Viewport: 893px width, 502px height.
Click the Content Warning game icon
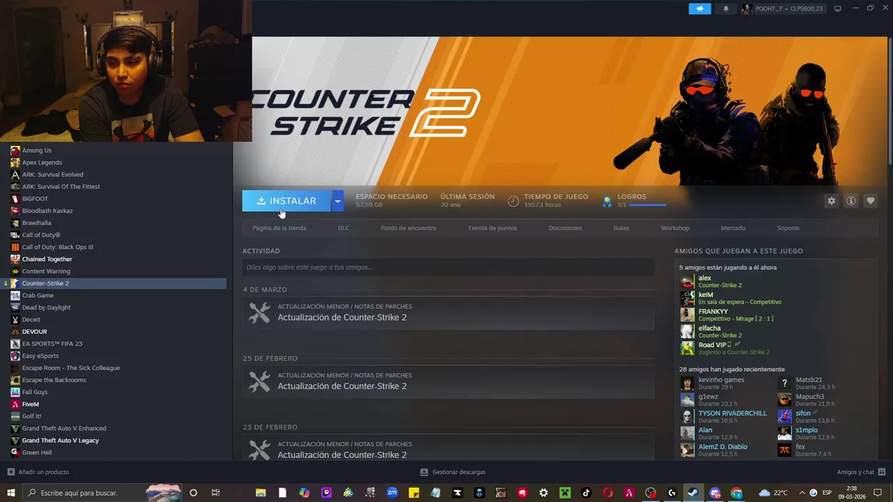(15, 271)
